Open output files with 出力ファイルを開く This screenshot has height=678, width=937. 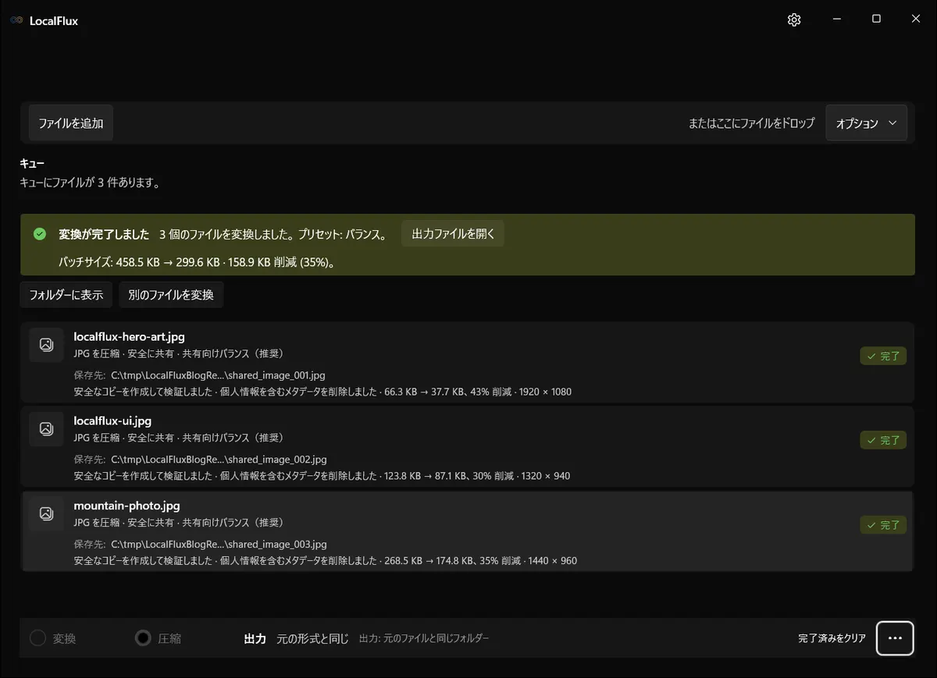pos(453,234)
